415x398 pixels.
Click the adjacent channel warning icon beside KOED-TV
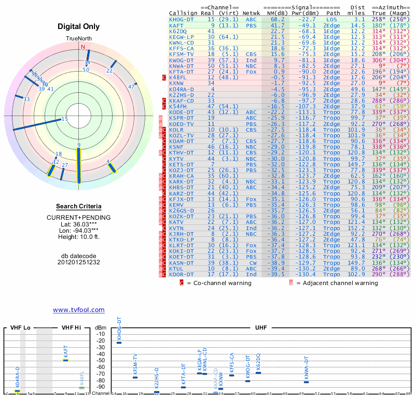coord(161,124)
